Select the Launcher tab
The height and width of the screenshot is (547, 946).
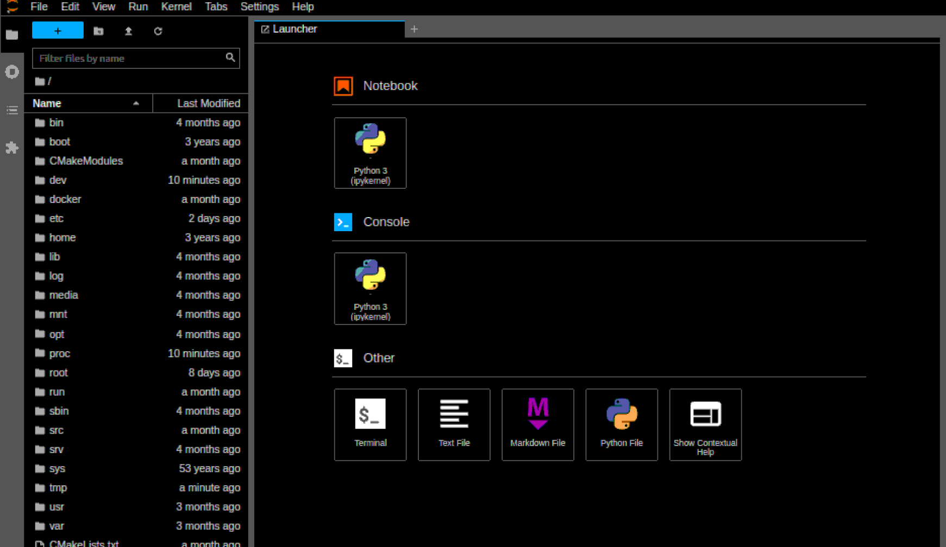pos(330,29)
